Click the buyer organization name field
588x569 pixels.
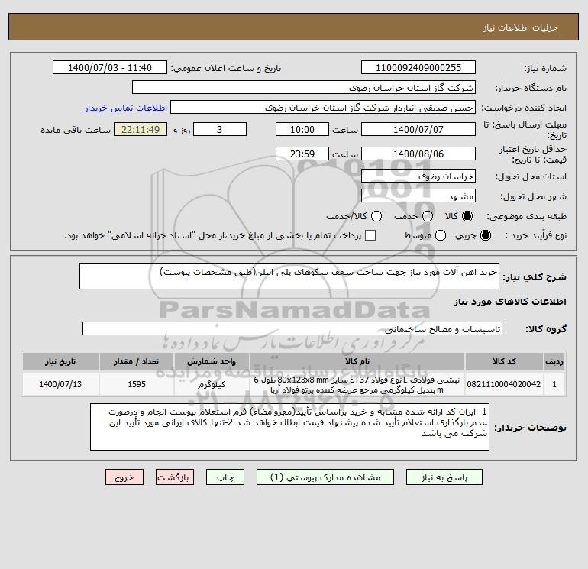pos(304,87)
